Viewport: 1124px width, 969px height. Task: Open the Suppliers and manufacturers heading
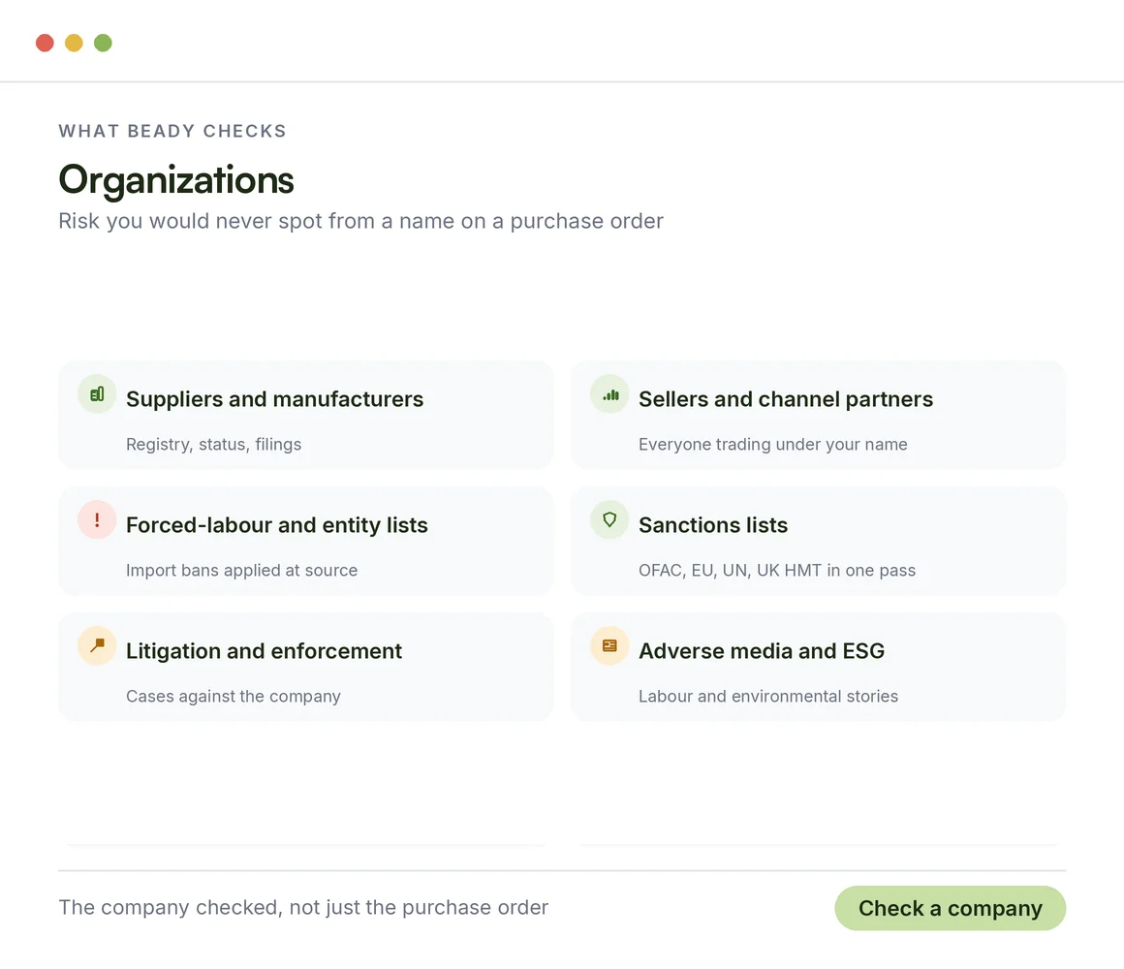point(274,399)
